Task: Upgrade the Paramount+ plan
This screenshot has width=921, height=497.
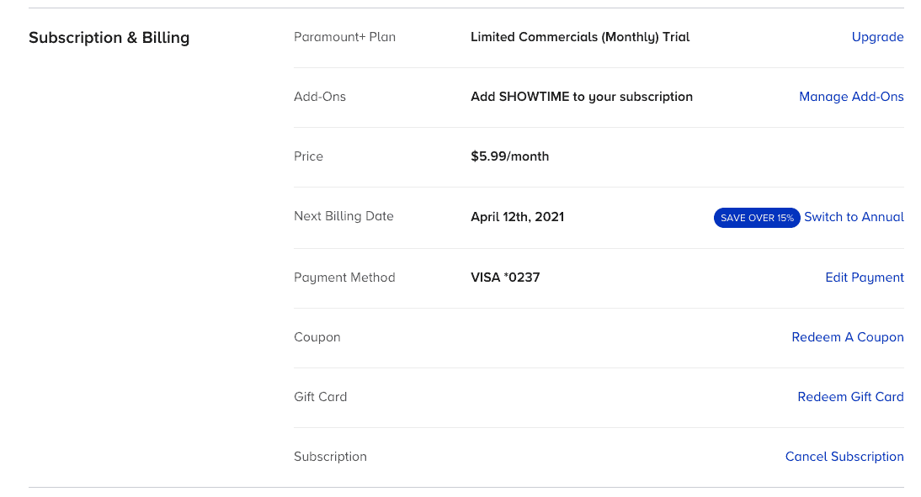Action: (x=877, y=37)
